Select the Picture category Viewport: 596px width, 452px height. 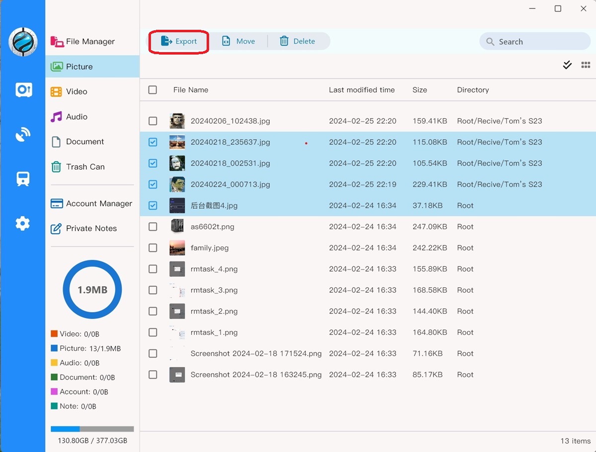point(92,66)
